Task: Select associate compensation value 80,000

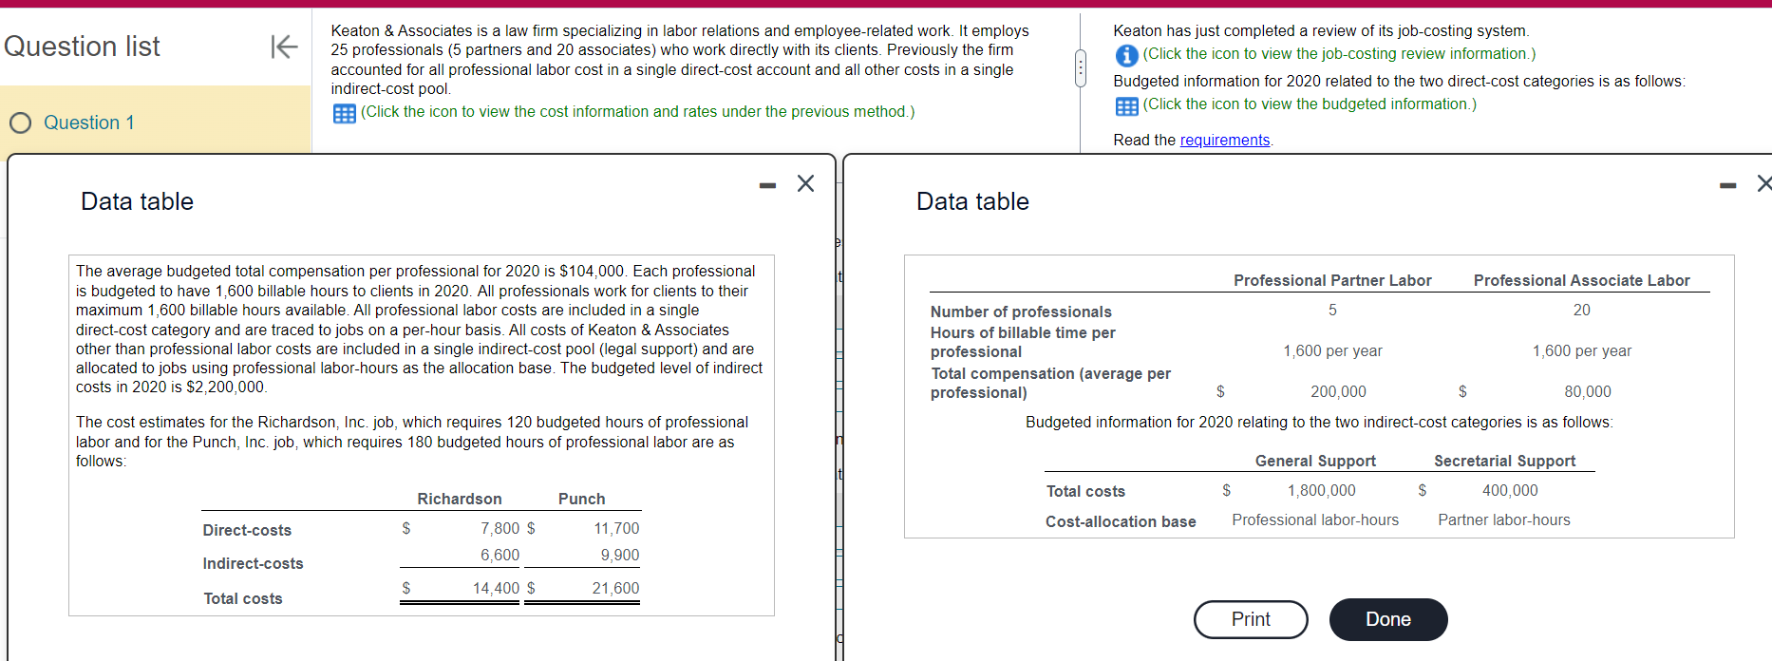Action: tap(1588, 391)
